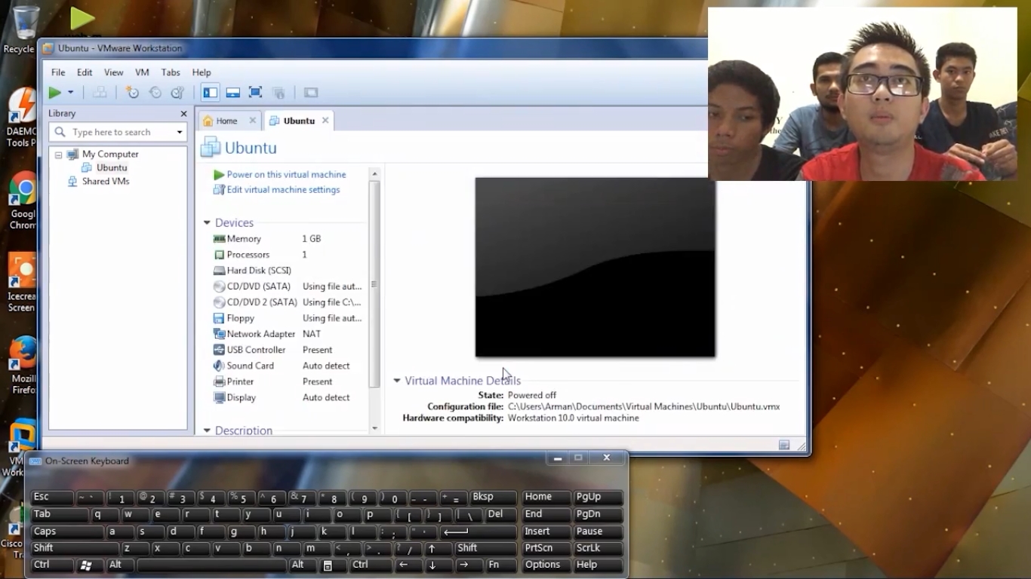Click the Display device icon
Screen dimensions: 1031x579
(x=219, y=397)
